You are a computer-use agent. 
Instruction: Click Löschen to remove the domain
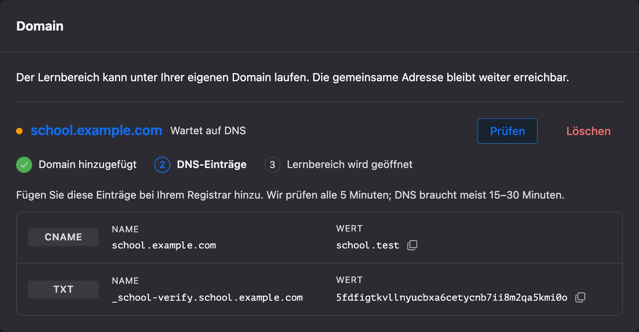[588, 131]
